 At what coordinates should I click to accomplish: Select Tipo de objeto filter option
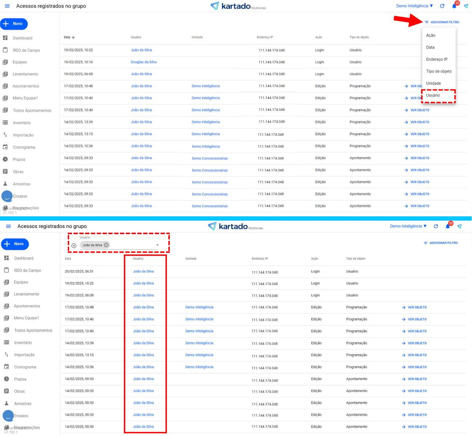[439, 72]
